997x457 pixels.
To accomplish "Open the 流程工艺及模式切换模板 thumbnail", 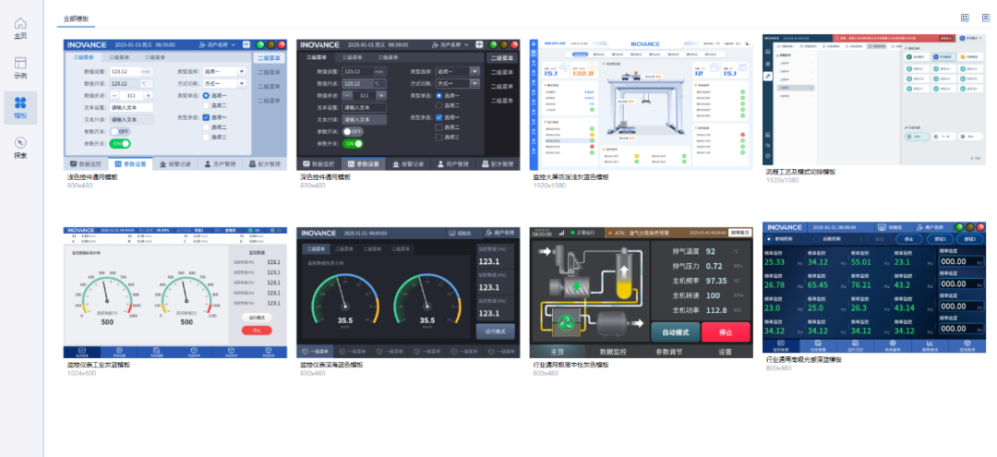I will (874, 100).
